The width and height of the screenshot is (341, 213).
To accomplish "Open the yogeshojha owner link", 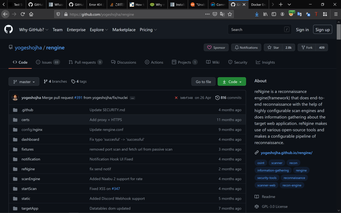I will click(28, 47).
